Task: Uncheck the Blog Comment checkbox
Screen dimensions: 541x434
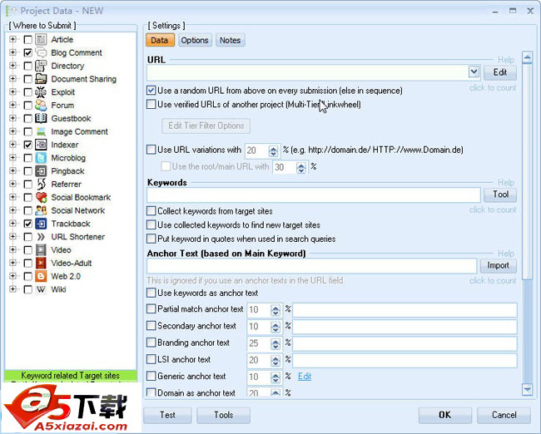Action: pyautogui.click(x=28, y=52)
